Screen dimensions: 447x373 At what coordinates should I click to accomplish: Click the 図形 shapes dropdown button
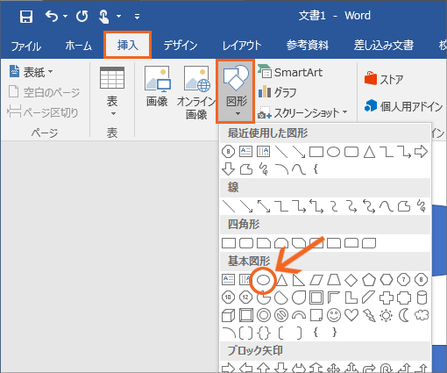[x=236, y=91]
